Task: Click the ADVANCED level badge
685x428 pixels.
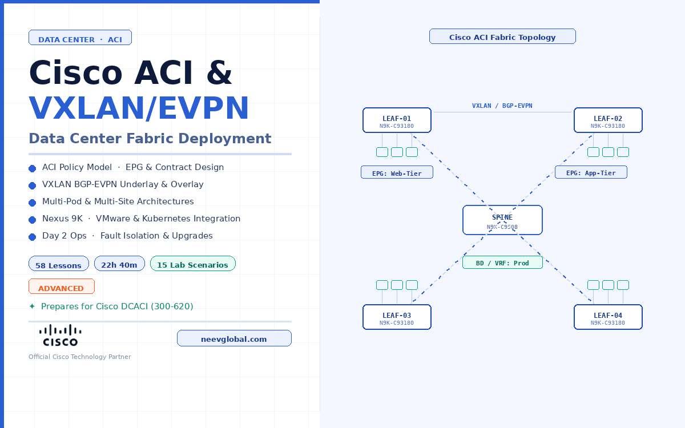Action: click(x=62, y=286)
